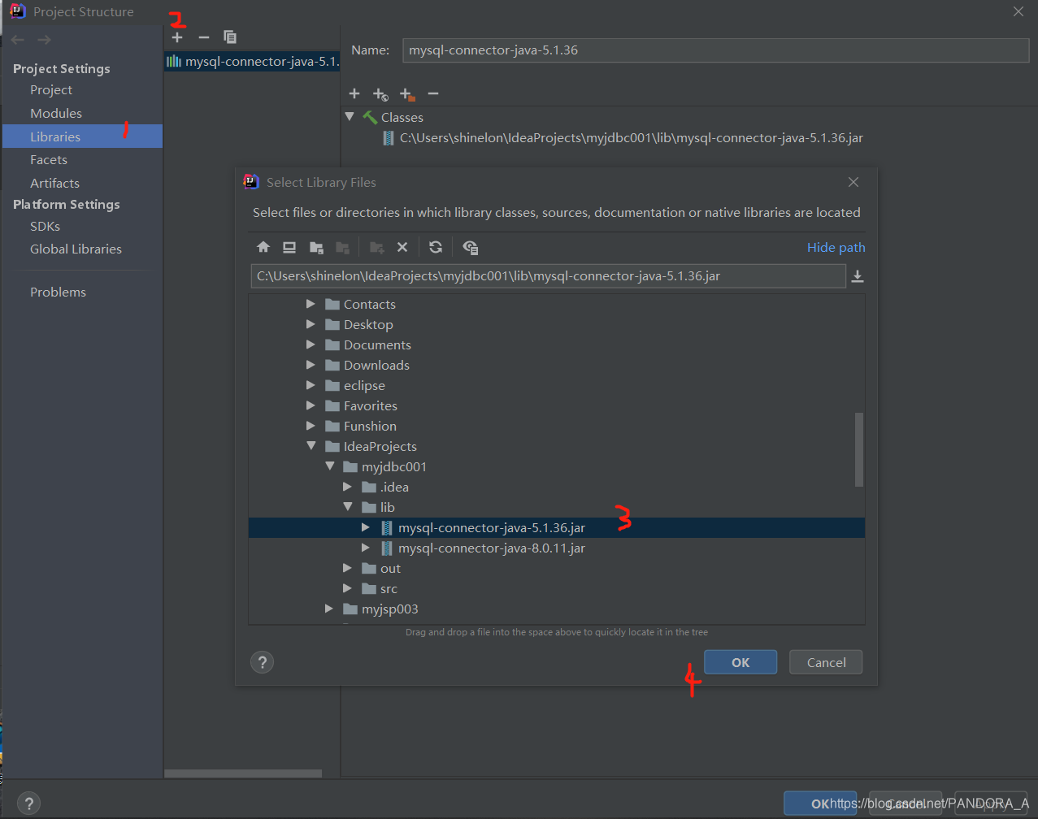1038x819 pixels.
Task: Expand the Documents folder
Action: pyautogui.click(x=311, y=344)
